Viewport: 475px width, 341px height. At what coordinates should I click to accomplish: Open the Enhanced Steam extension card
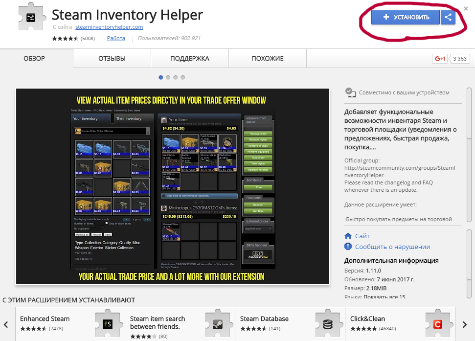coord(70,324)
